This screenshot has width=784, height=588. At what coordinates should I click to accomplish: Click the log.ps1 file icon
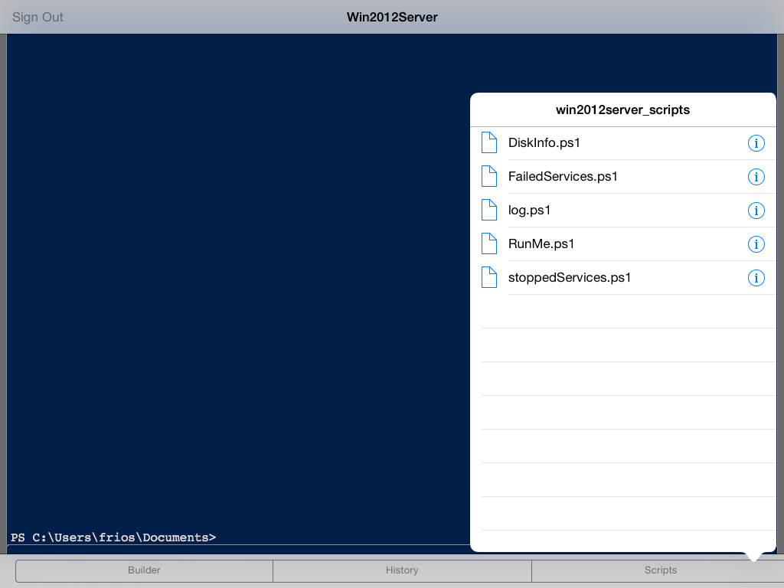pyautogui.click(x=489, y=210)
